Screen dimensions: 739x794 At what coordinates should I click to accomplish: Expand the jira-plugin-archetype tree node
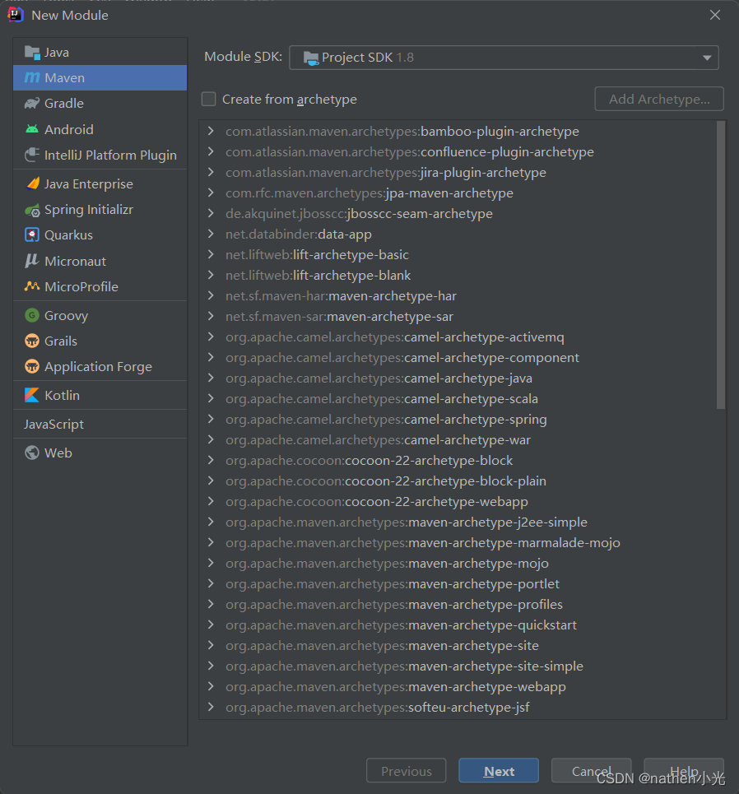(210, 172)
